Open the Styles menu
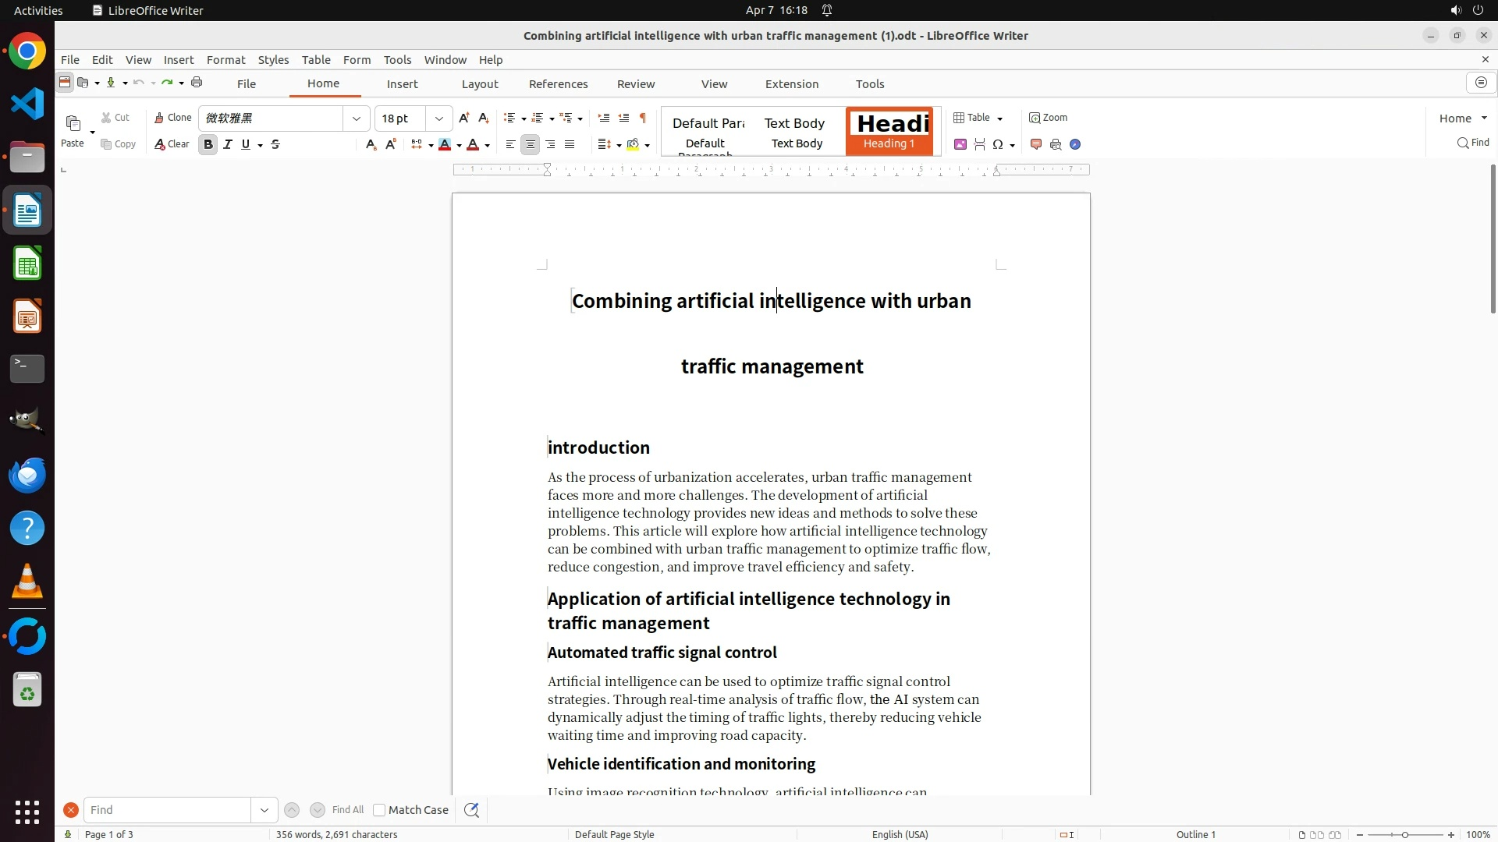The image size is (1498, 842). click(273, 60)
